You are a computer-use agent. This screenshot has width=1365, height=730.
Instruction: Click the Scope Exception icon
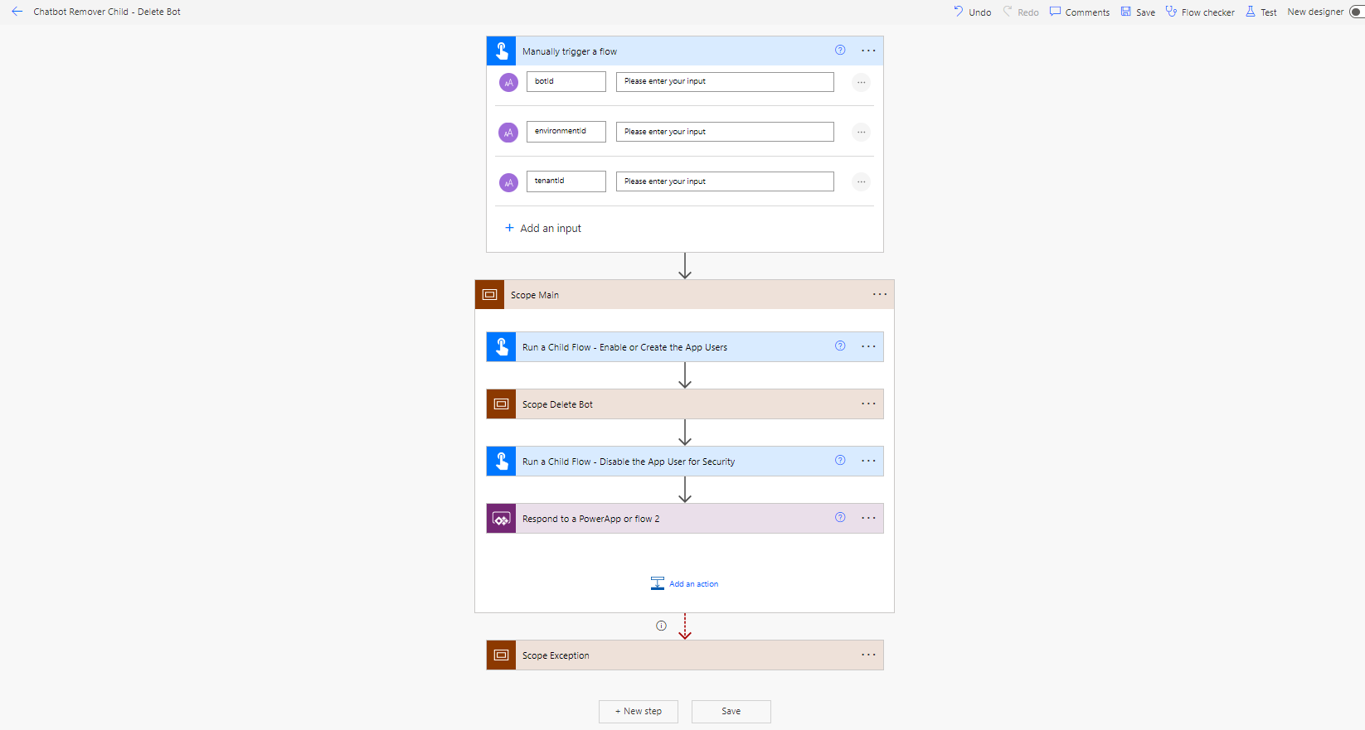[501, 655]
